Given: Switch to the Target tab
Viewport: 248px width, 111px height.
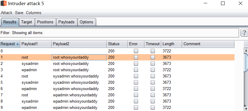Looking at the screenshot, I should [27, 22].
